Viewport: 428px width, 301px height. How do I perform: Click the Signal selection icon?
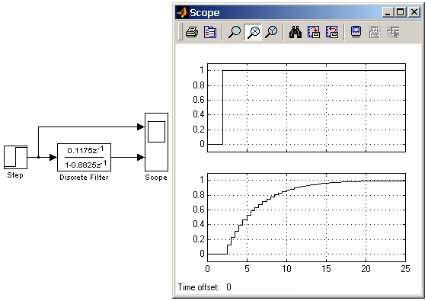(x=393, y=32)
